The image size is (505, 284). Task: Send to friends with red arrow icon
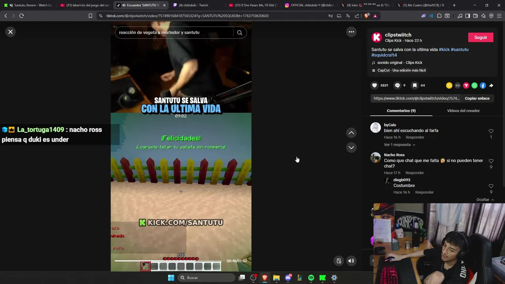(466, 86)
